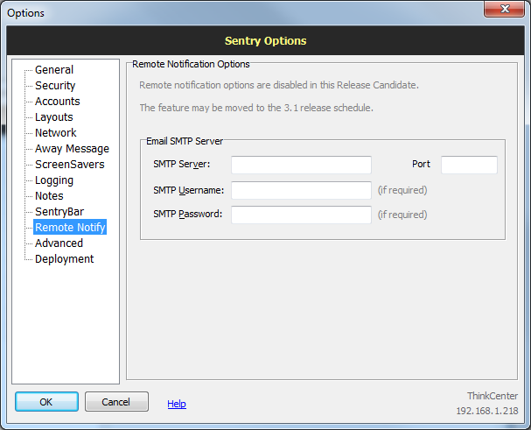Click the SMTP Username label
The image size is (531, 430).
pyautogui.click(x=189, y=190)
